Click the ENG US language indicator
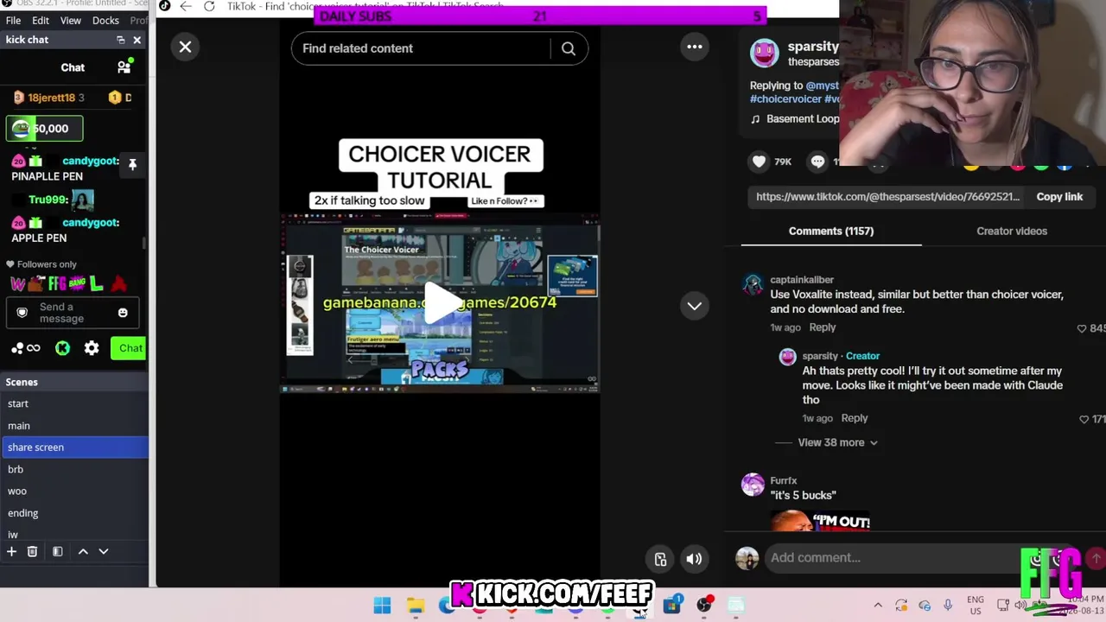Image resolution: width=1106 pixels, height=622 pixels. tap(976, 606)
